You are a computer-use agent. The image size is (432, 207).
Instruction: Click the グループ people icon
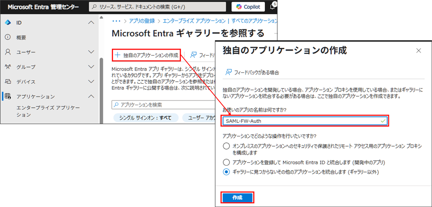pyautogui.click(x=8, y=67)
